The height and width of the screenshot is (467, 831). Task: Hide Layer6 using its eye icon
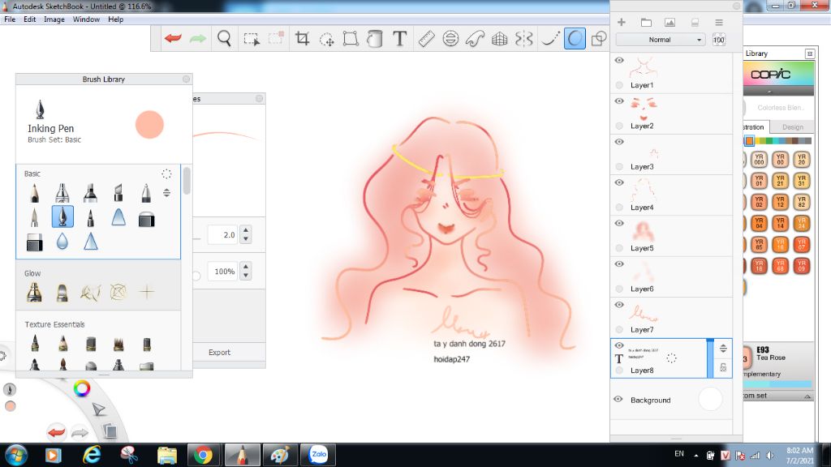pyautogui.click(x=619, y=264)
